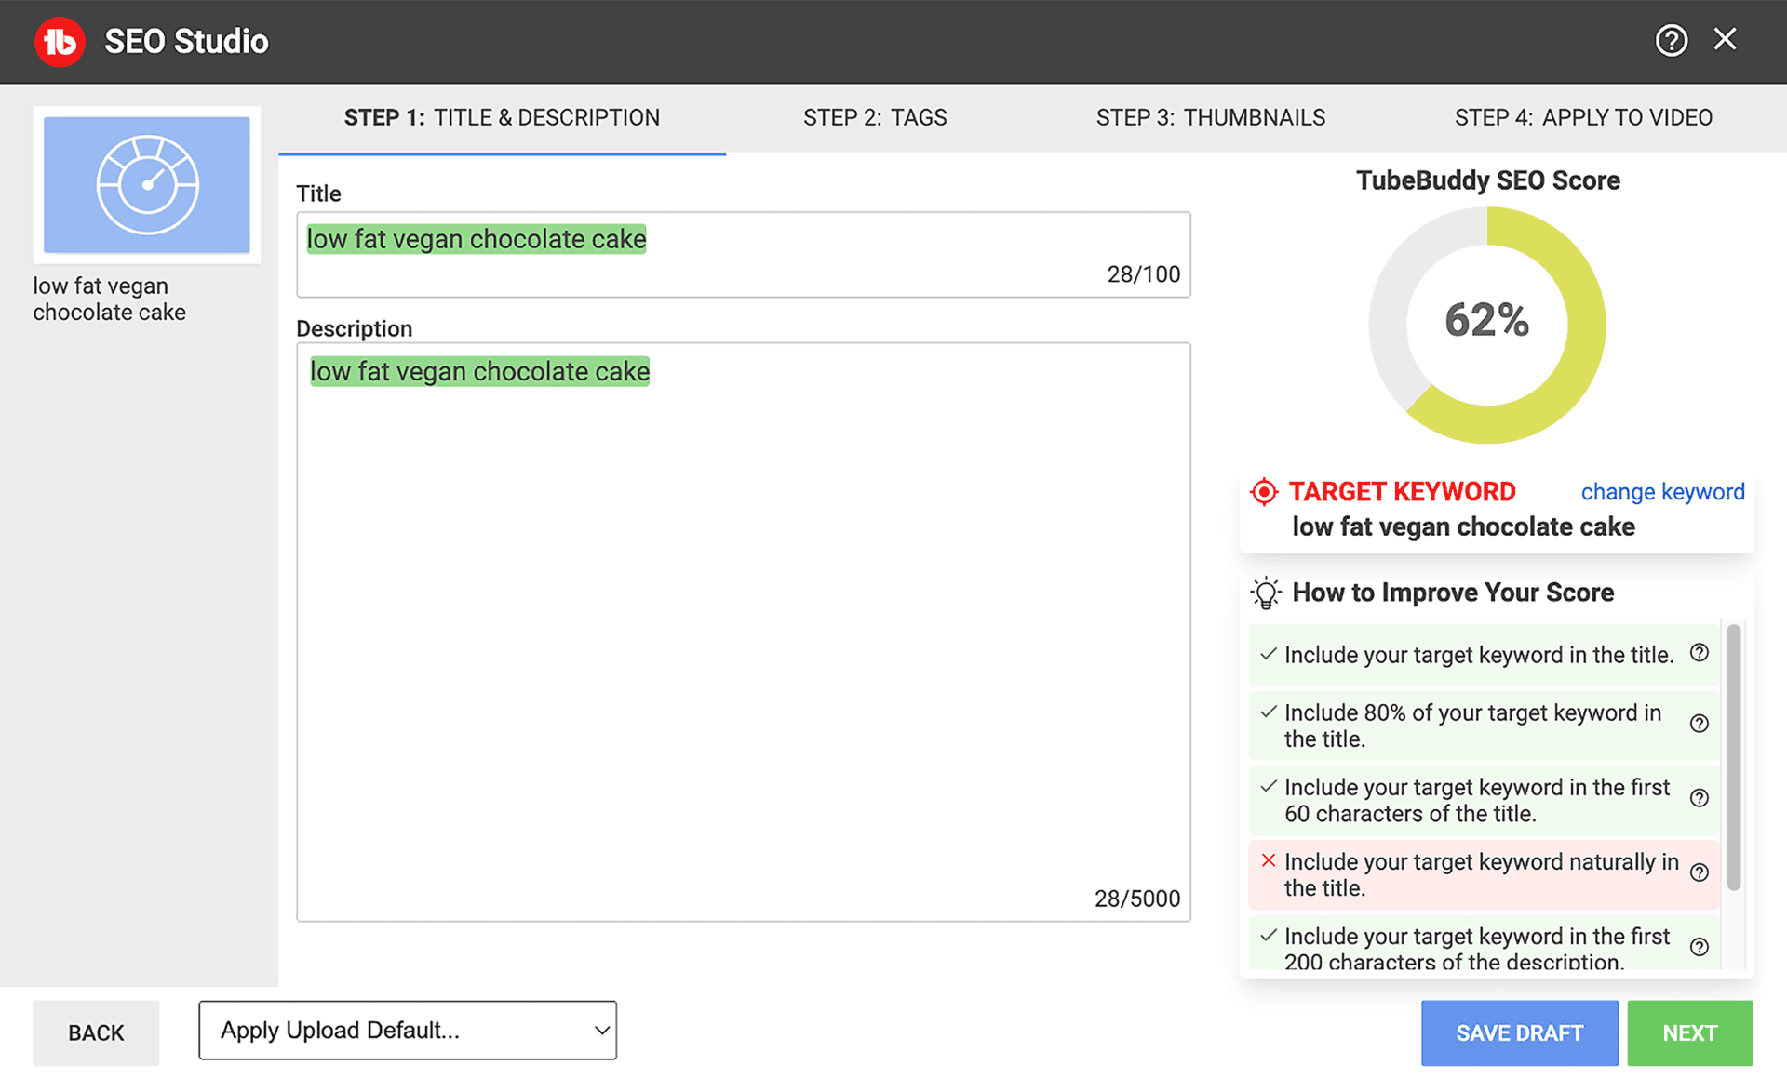Switch to Step 4: Apply to Video tab
This screenshot has width=1787, height=1092.
tap(1583, 118)
